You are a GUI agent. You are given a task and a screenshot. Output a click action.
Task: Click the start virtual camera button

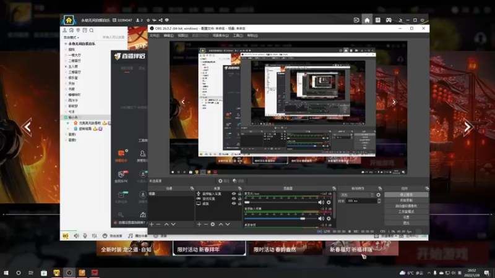click(407, 206)
